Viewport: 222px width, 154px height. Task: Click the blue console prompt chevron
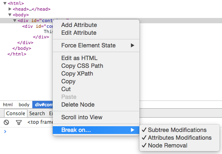point(5,132)
